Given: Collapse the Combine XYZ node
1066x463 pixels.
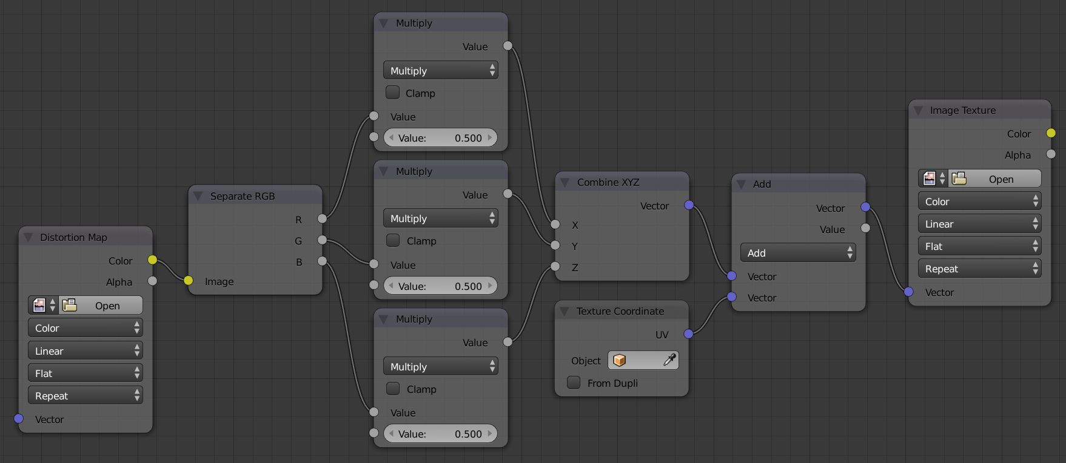Looking at the screenshot, I should pos(565,182).
